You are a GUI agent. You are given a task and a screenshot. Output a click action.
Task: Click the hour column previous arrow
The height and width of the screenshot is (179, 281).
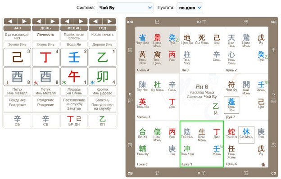click(x=10, y=21)
